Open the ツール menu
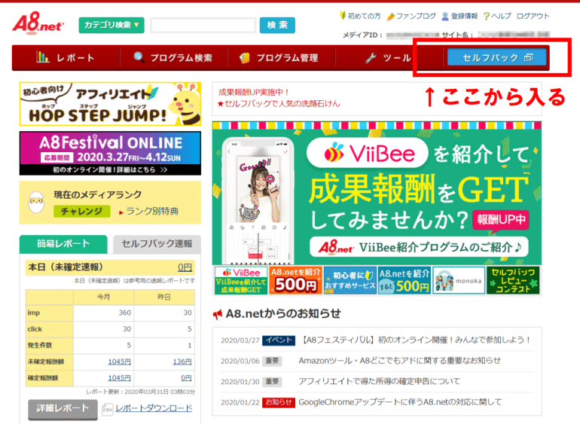Screen dimensions: 580x424 [389, 58]
